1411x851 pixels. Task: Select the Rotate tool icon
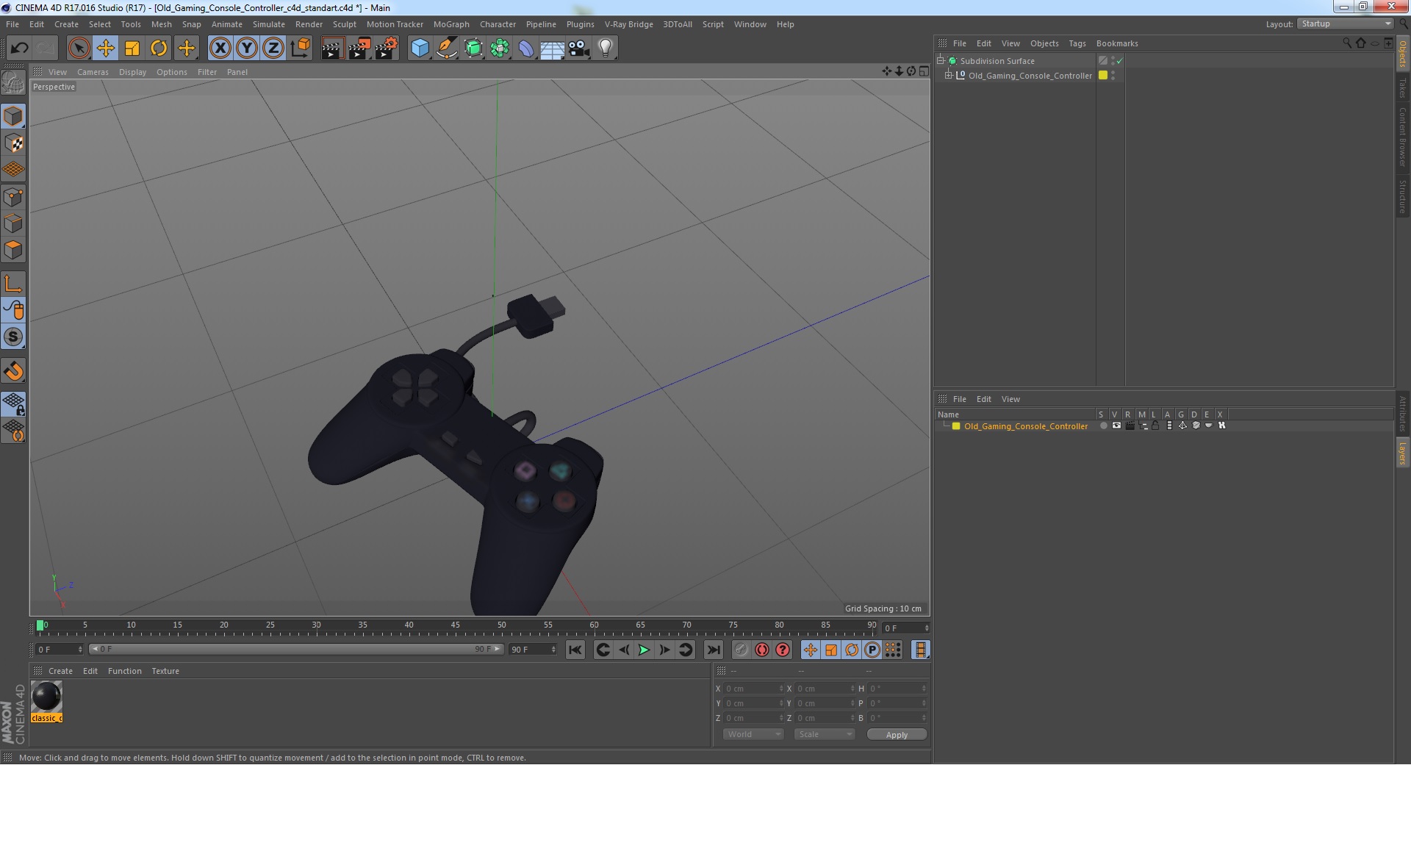(x=159, y=49)
